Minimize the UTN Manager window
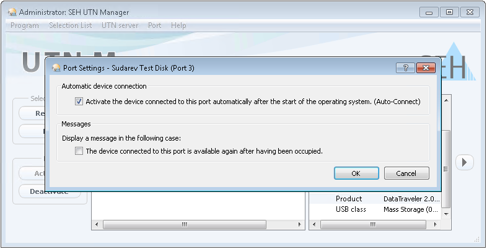The image size is (487, 249). pyautogui.click(x=429, y=12)
